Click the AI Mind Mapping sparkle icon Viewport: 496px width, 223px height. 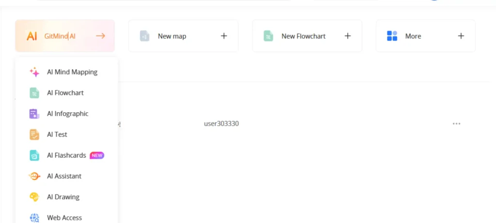coord(34,72)
